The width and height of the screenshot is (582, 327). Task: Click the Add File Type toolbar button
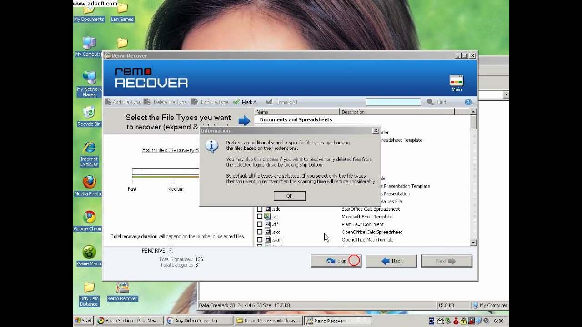(123, 102)
